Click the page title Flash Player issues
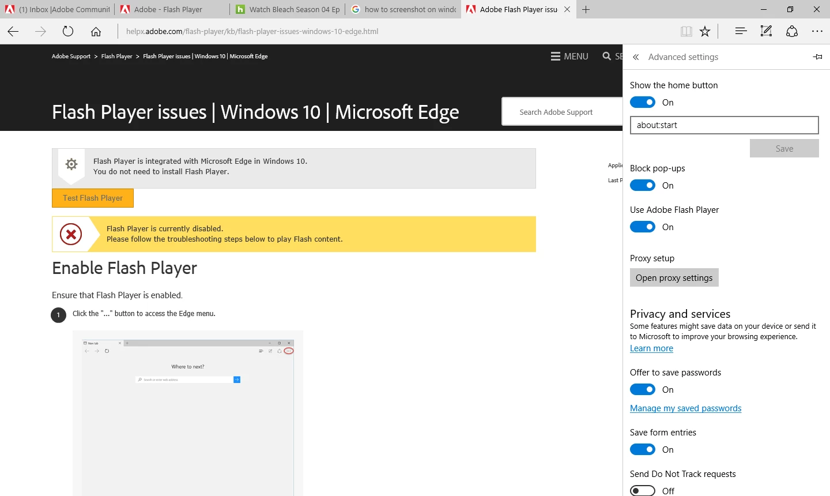 (x=255, y=112)
